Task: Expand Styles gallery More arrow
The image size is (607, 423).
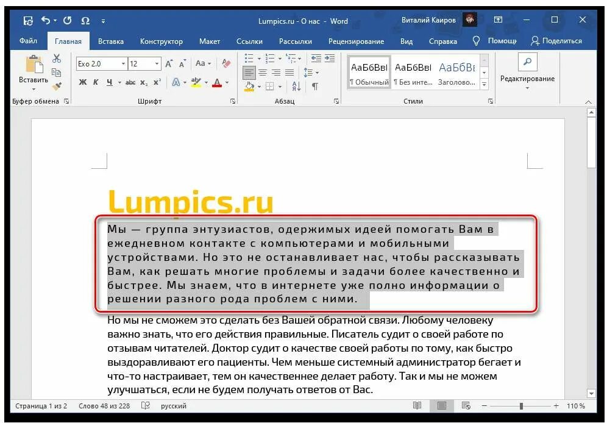Action: coord(484,84)
